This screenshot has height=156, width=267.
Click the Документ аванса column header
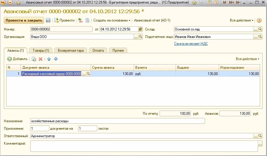(56, 68)
